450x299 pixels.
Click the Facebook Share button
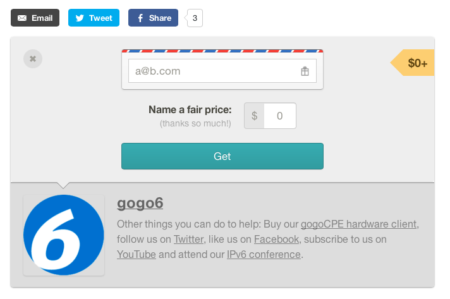click(x=153, y=18)
